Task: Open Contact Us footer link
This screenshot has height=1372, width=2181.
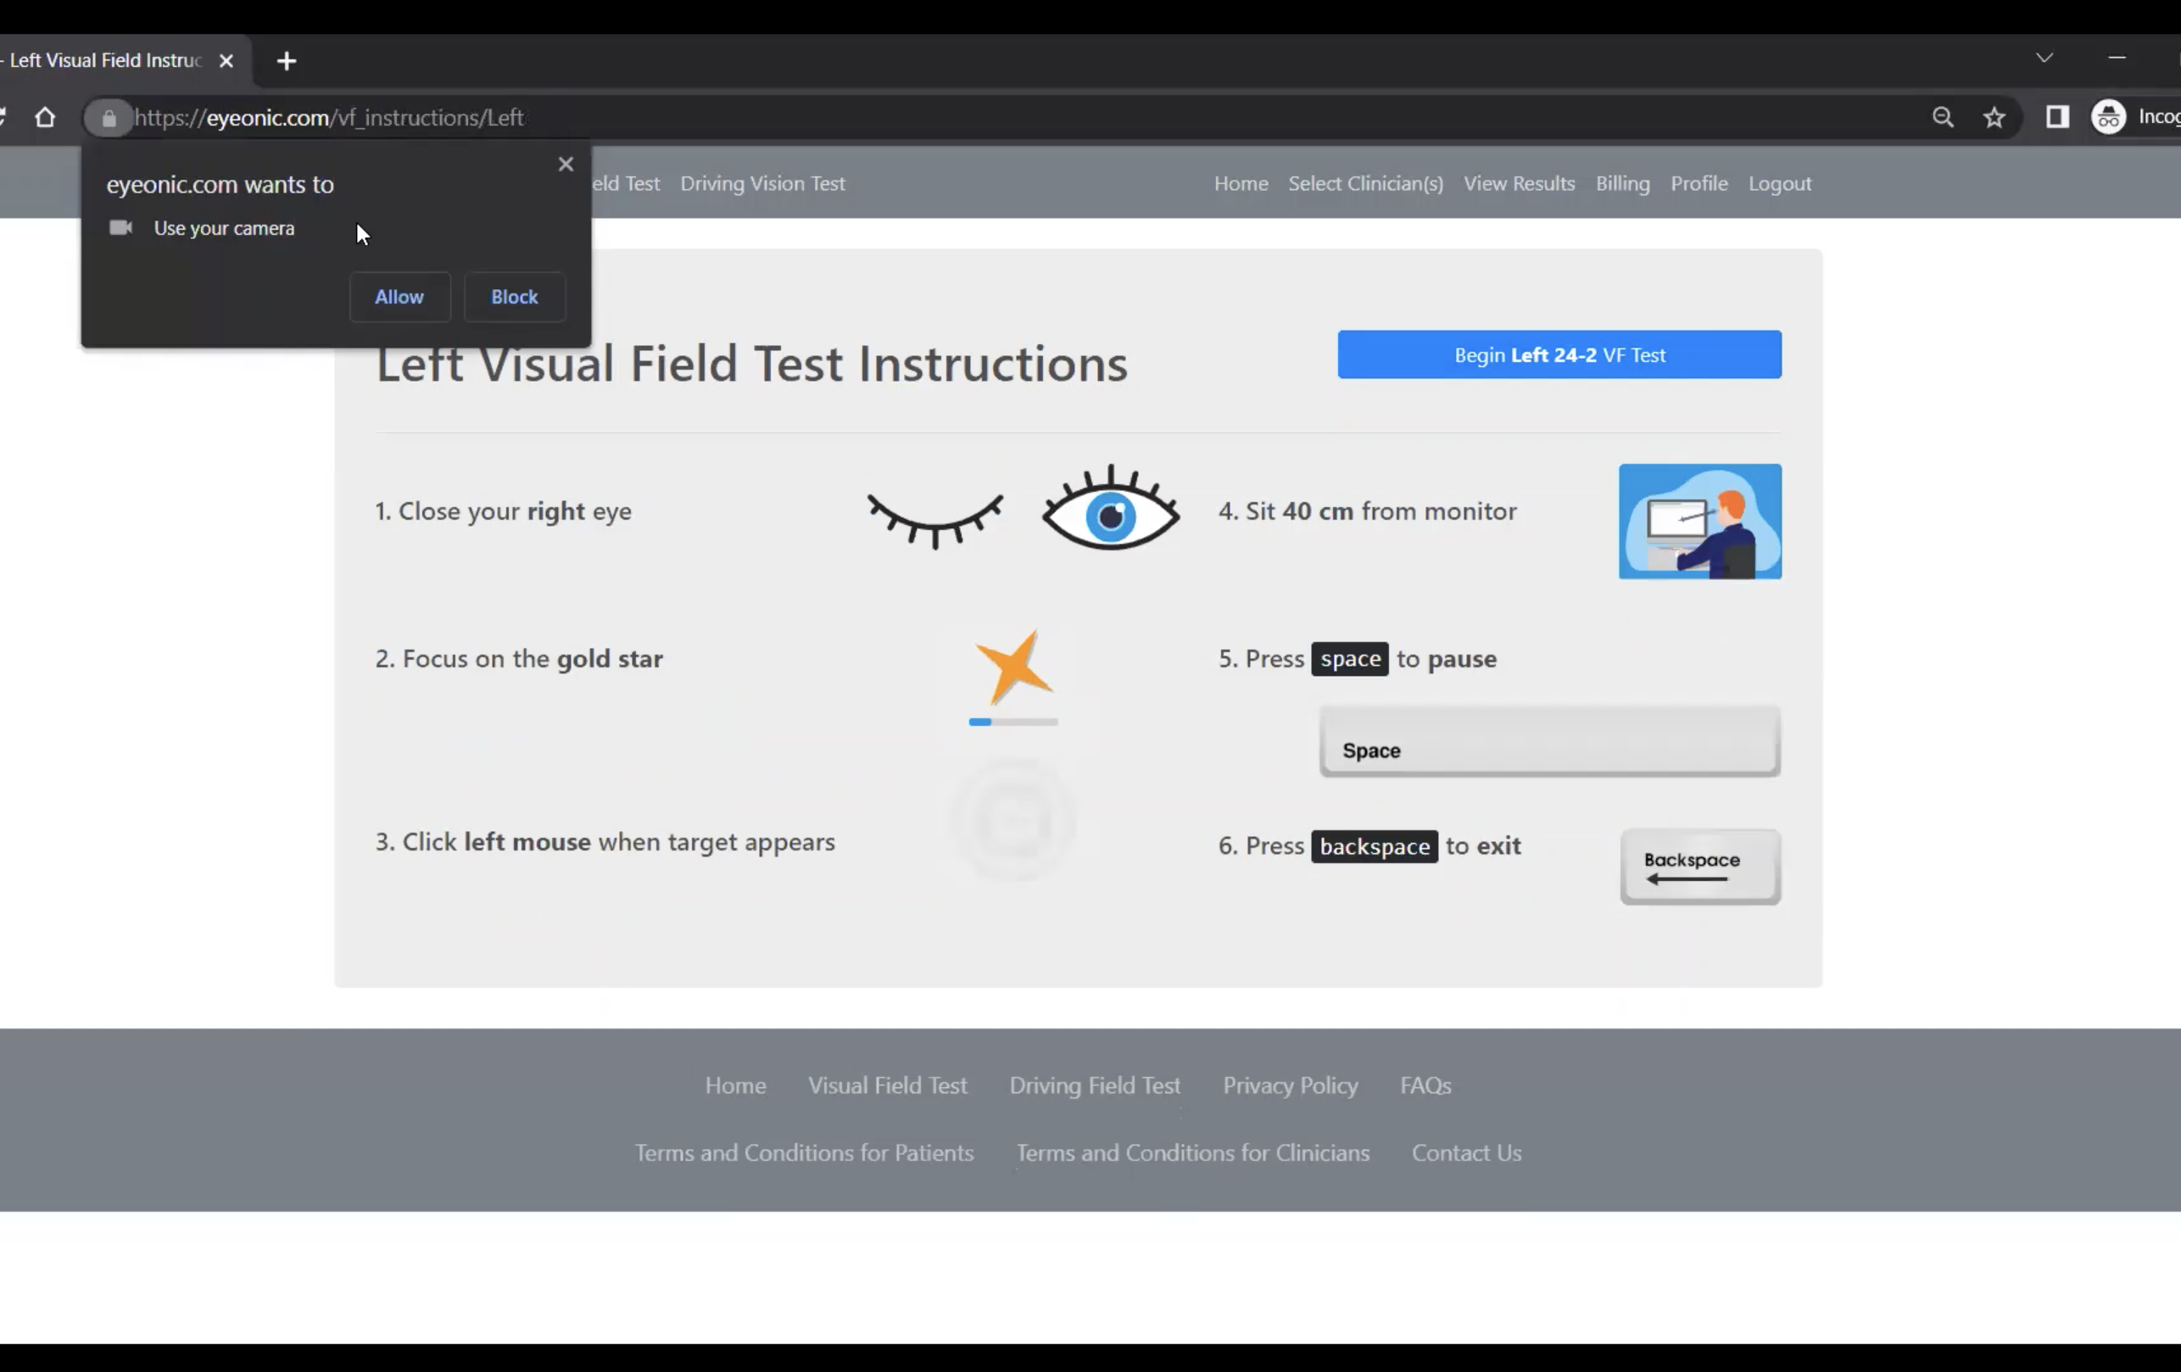Action: tap(1466, 1153)
